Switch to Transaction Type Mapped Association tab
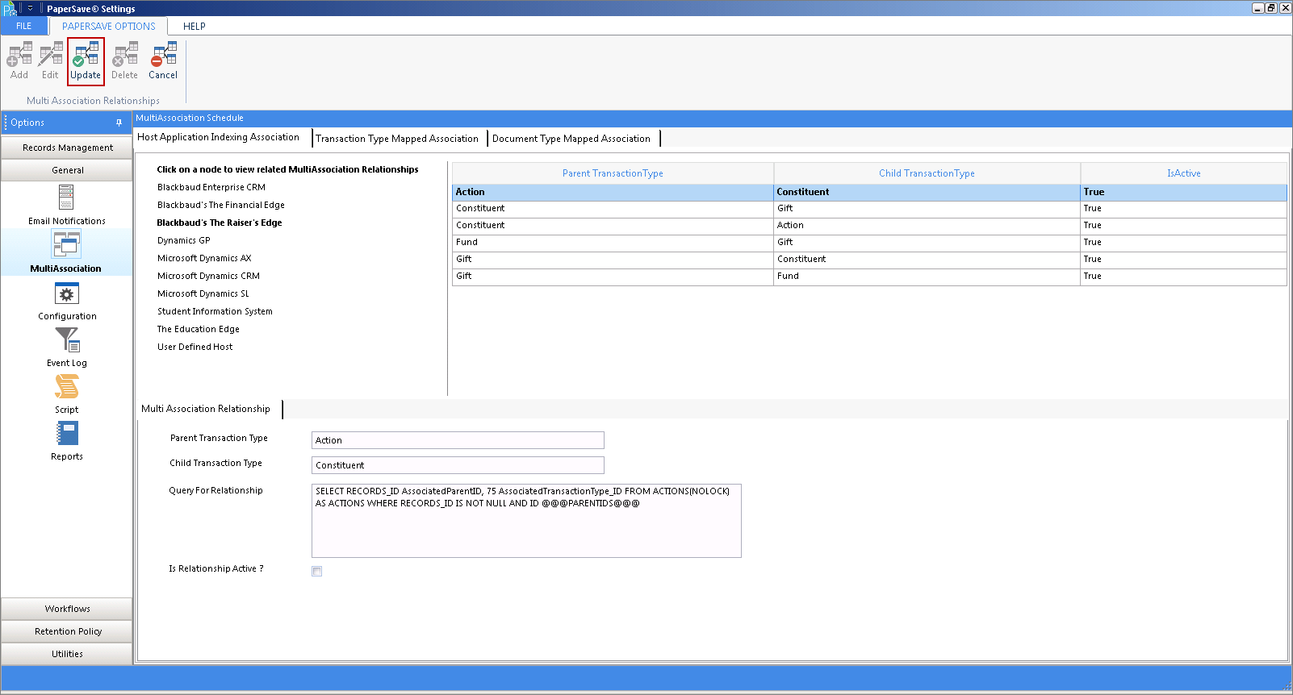The width and height of the screenshot is (1293, 695). click(x=397, y=139)
